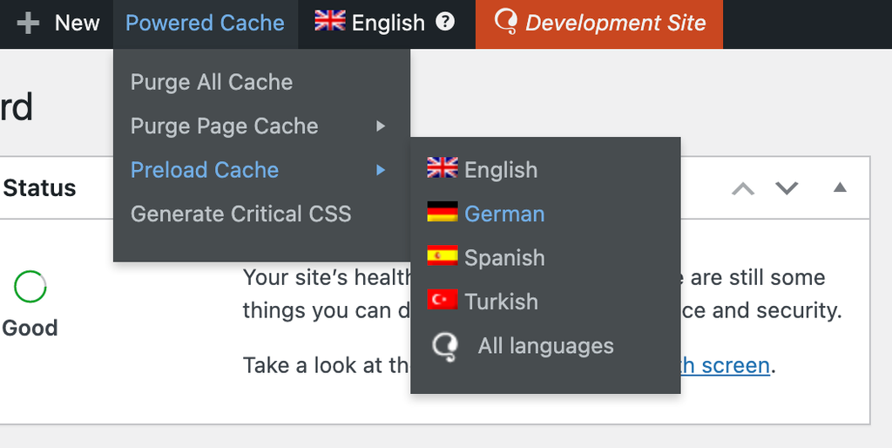Image resolution: width=892 pixels, height=448 pixels.
Task: Move Site Health panel down
Action: [x=787, y=188]
